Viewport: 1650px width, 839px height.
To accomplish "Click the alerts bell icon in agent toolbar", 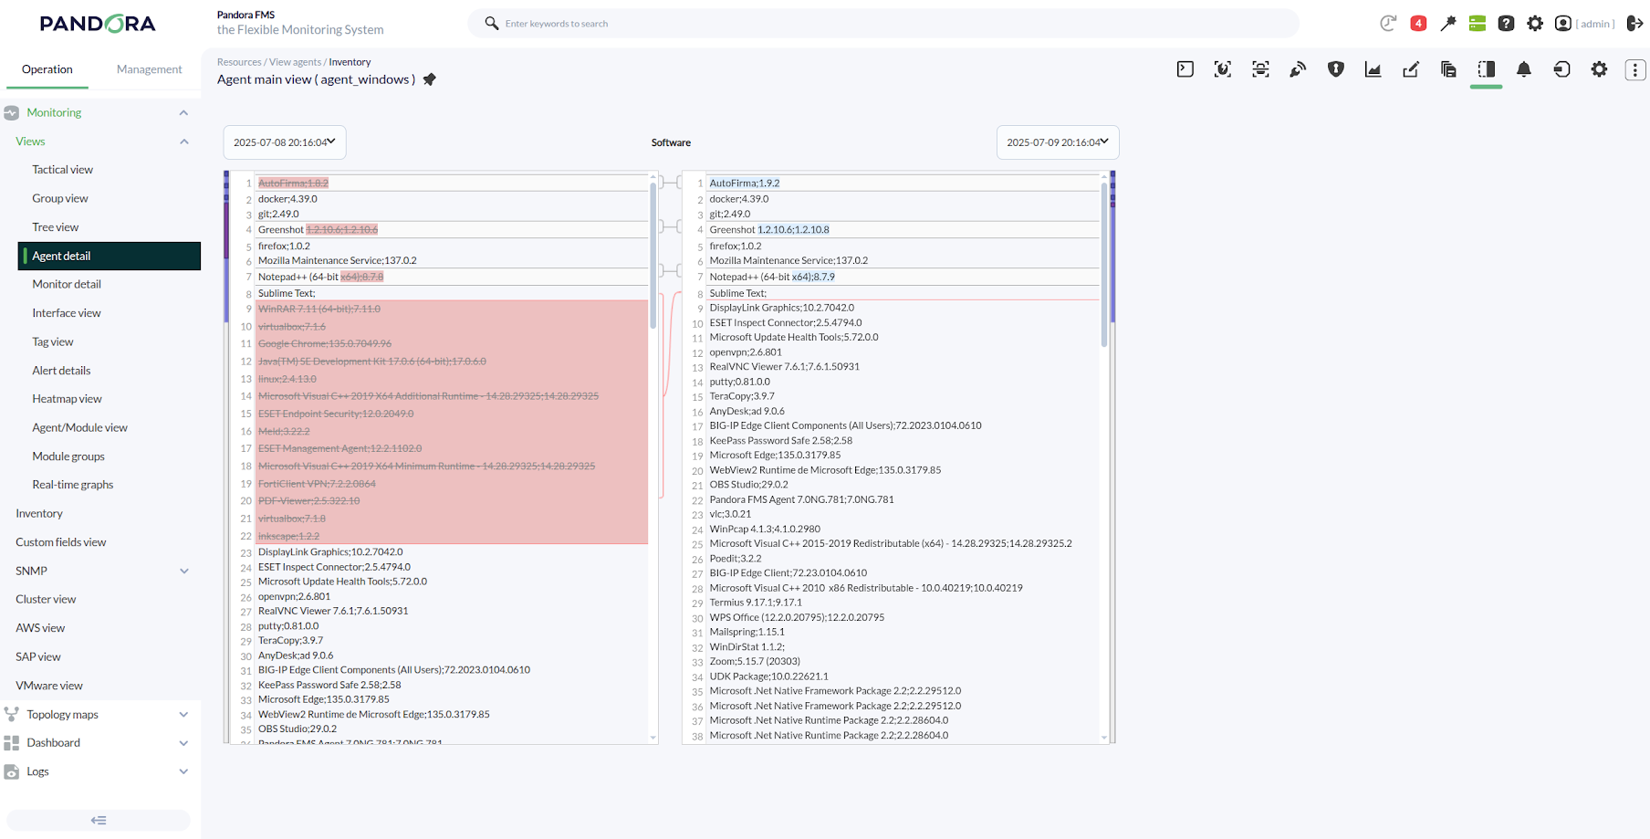I will pos(1523,69).
